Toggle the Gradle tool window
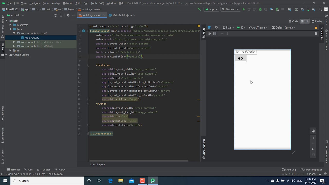329x185 pixels. click(326, 20)
